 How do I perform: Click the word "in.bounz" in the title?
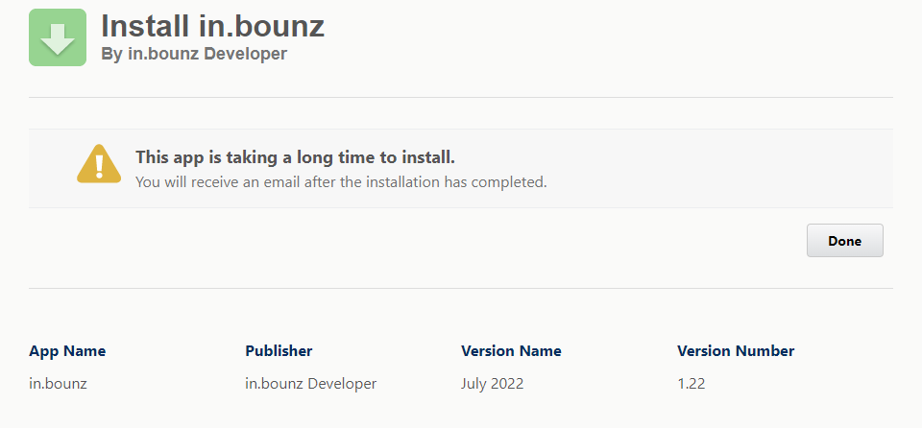pos(261,27)
